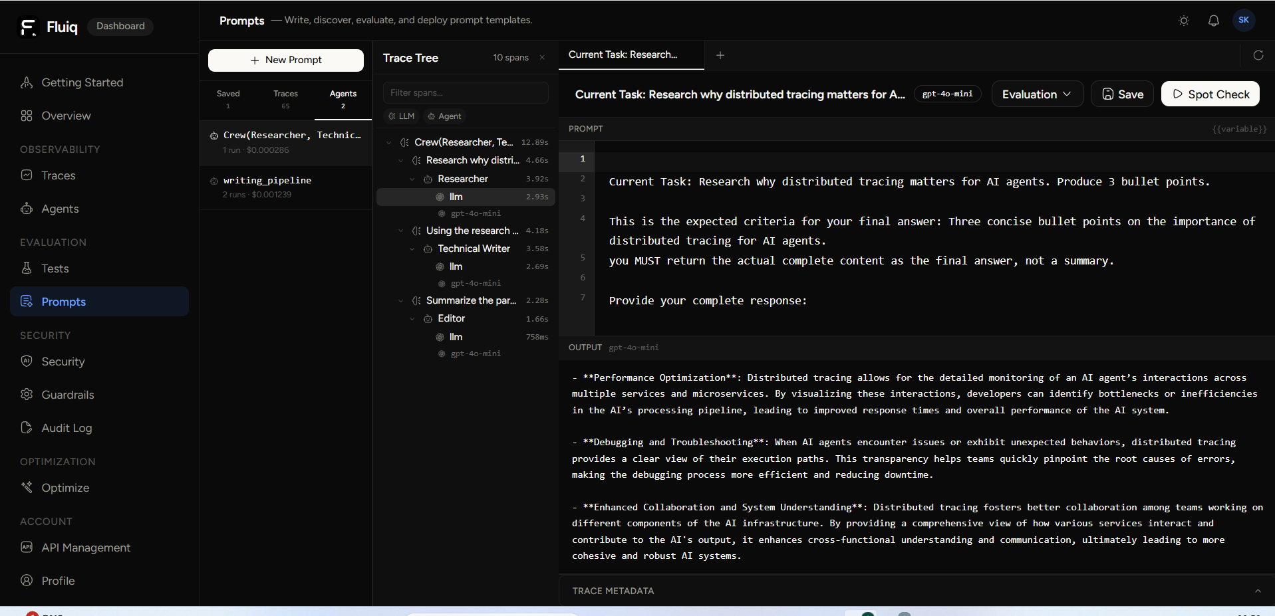Collapse the Research why distri... span
Screen dimensions: 1275x616
pyautogui.click(x=400, y=160)
